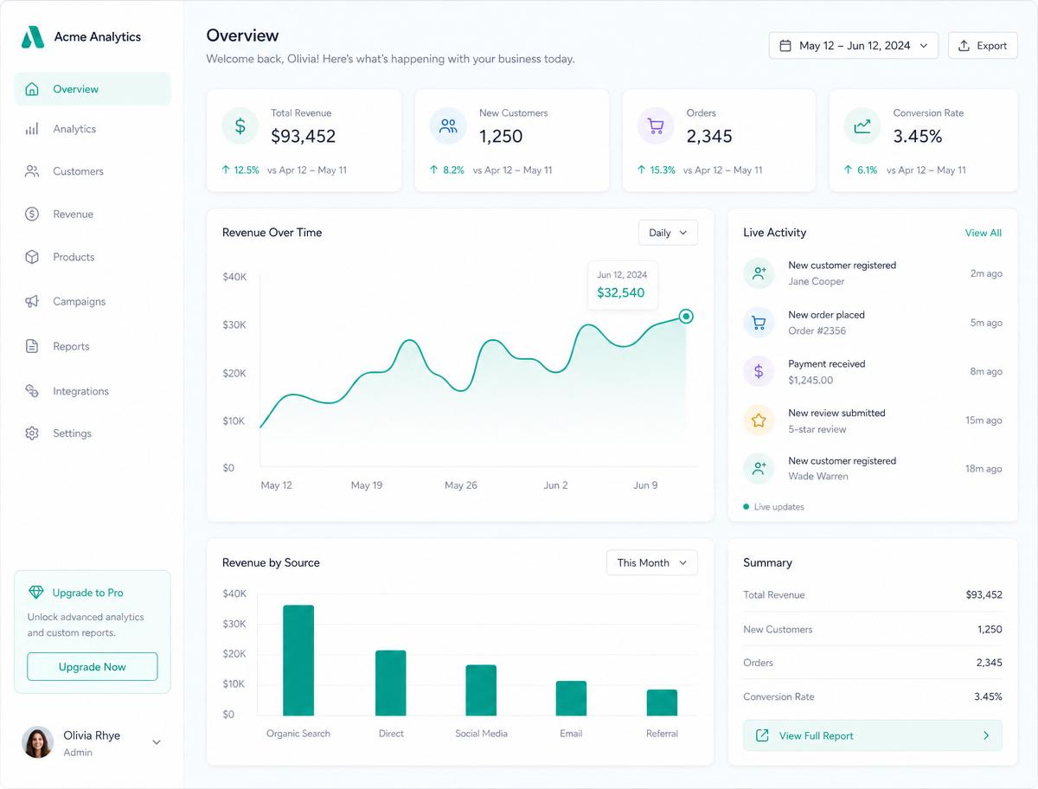Image resolution: width=1038 pixels, height=789 pixels.
Task: Click the 2m ago timestamp
Action: 986,273
